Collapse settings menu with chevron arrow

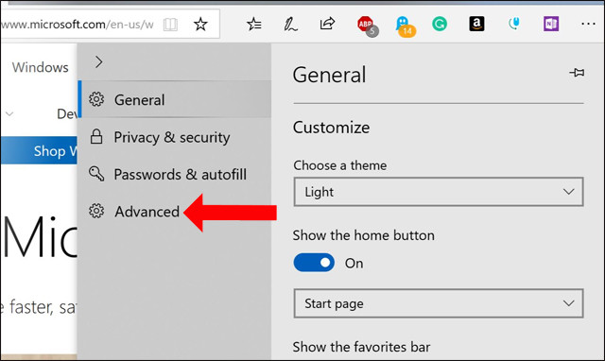(x=98, y=61)
